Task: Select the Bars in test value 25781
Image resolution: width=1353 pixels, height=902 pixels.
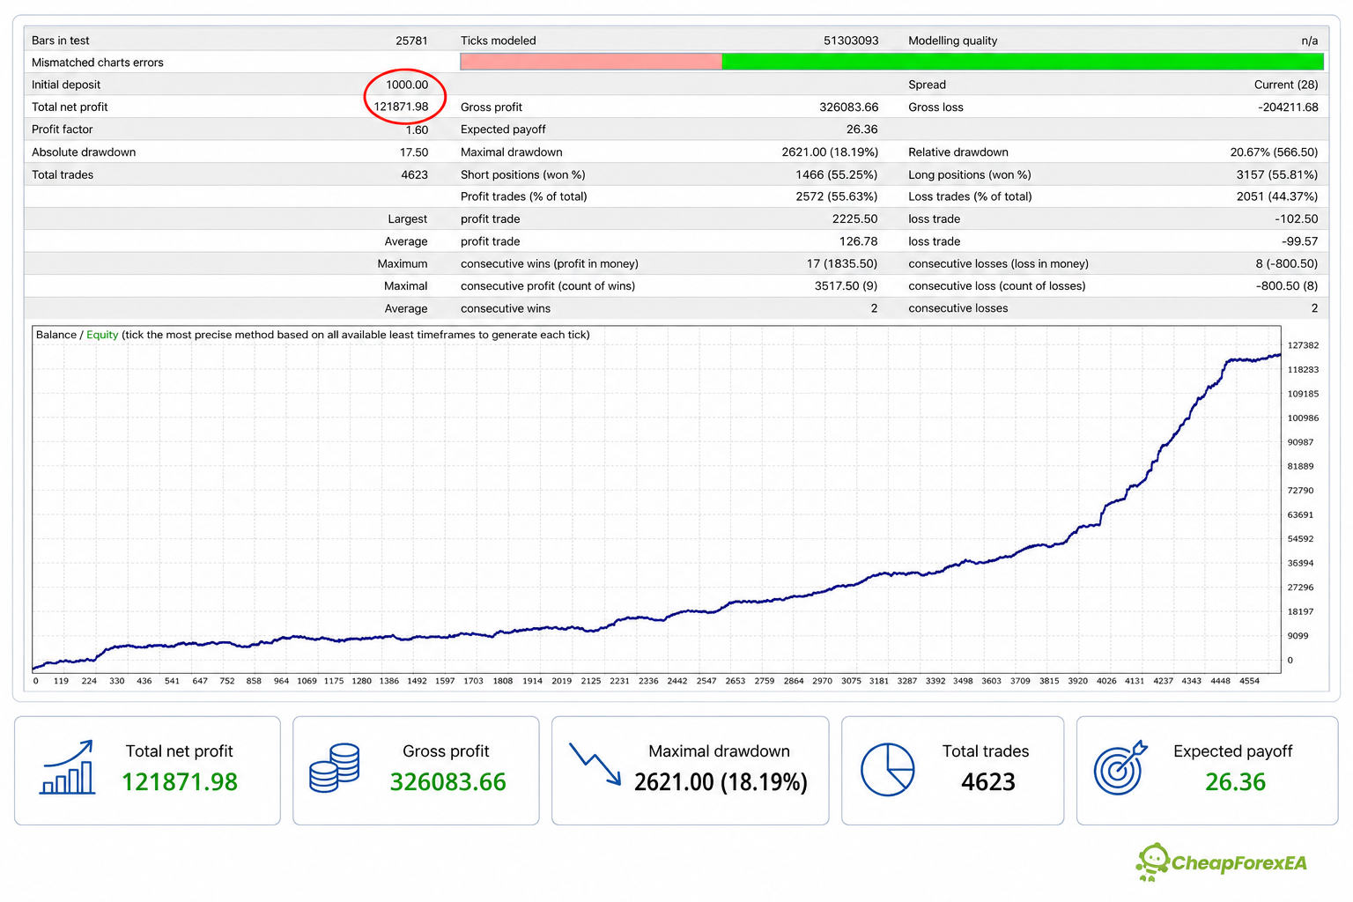Action: pos(411,41)
